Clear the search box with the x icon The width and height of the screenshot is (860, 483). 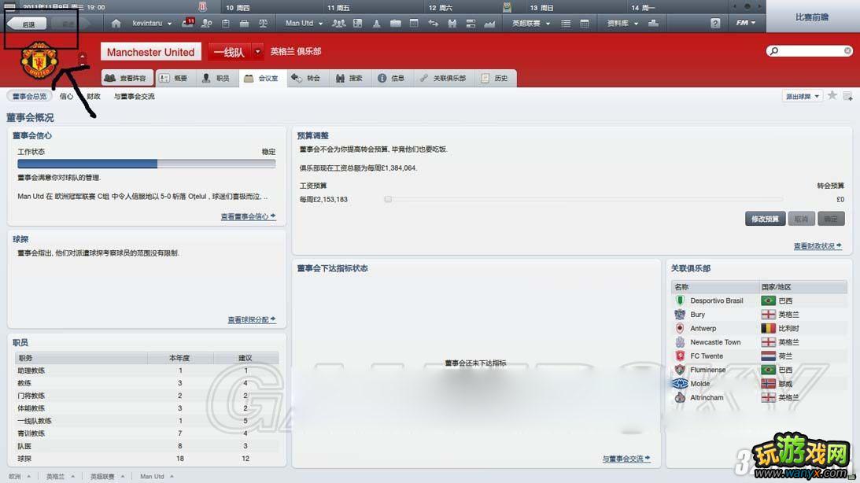[847, 51]
